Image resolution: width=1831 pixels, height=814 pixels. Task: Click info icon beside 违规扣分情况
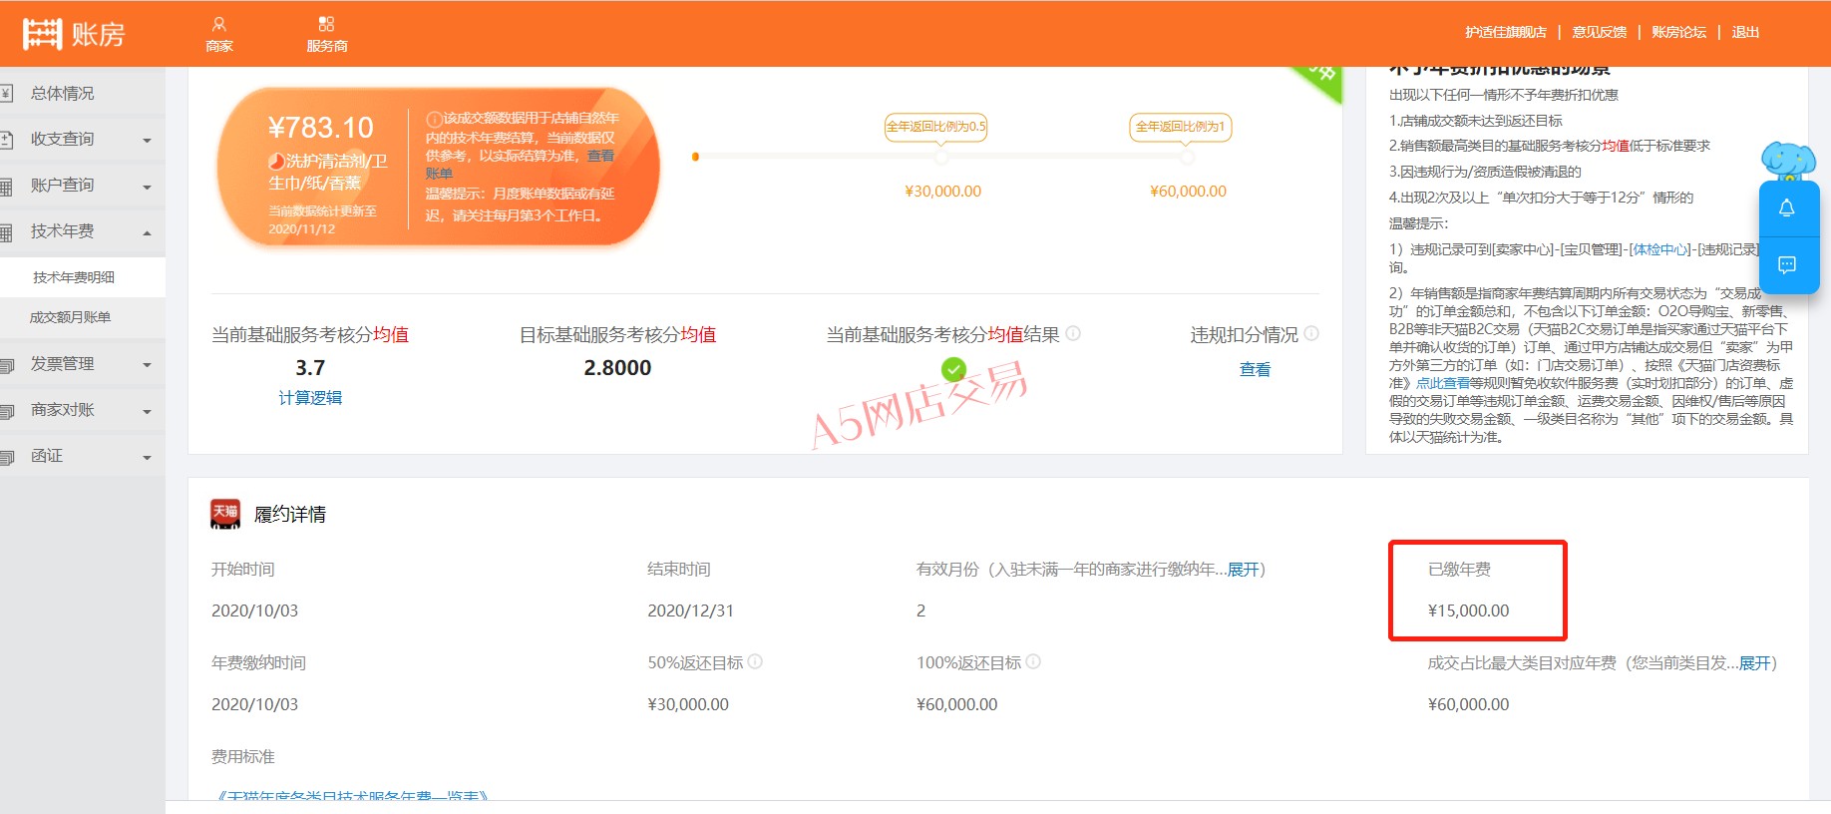1311,333
